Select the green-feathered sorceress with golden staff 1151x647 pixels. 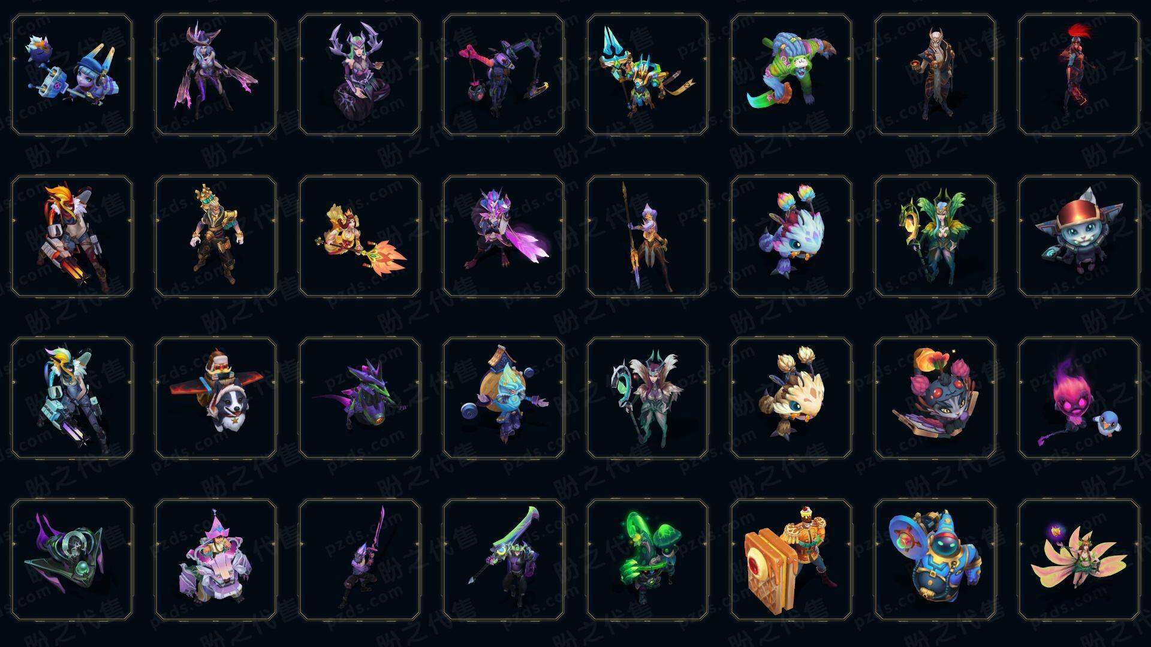(x=935, y=236)
